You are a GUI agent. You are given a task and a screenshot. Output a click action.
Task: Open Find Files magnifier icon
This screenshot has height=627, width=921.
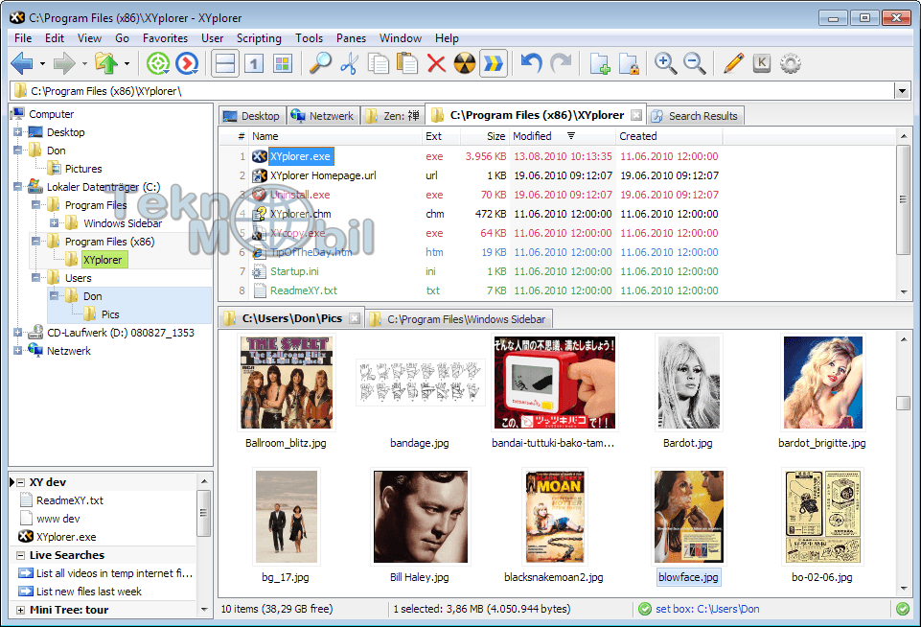[320, 63]
